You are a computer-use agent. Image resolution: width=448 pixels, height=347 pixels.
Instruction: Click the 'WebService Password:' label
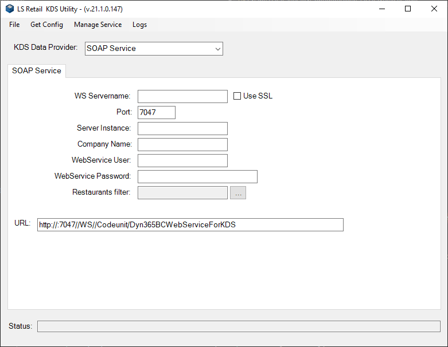pos(92,176)
